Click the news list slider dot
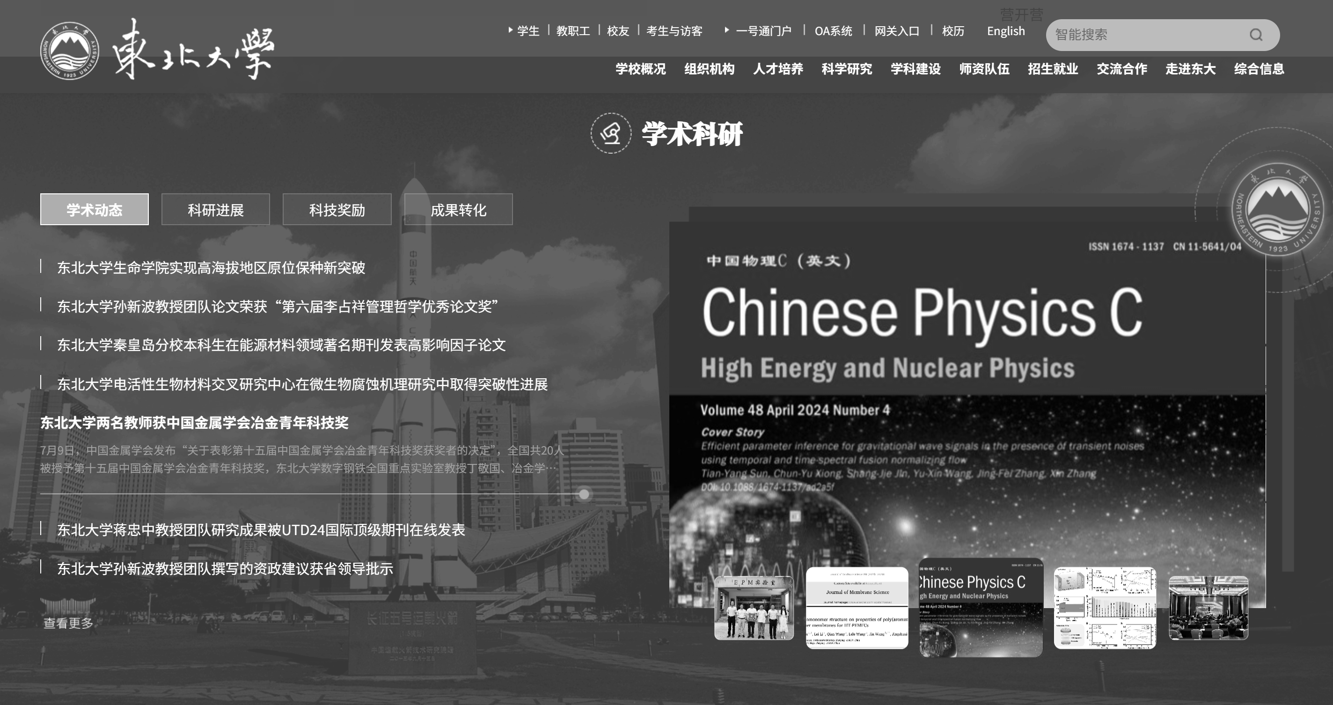The image size is (1333, 705). pos(584,494)
